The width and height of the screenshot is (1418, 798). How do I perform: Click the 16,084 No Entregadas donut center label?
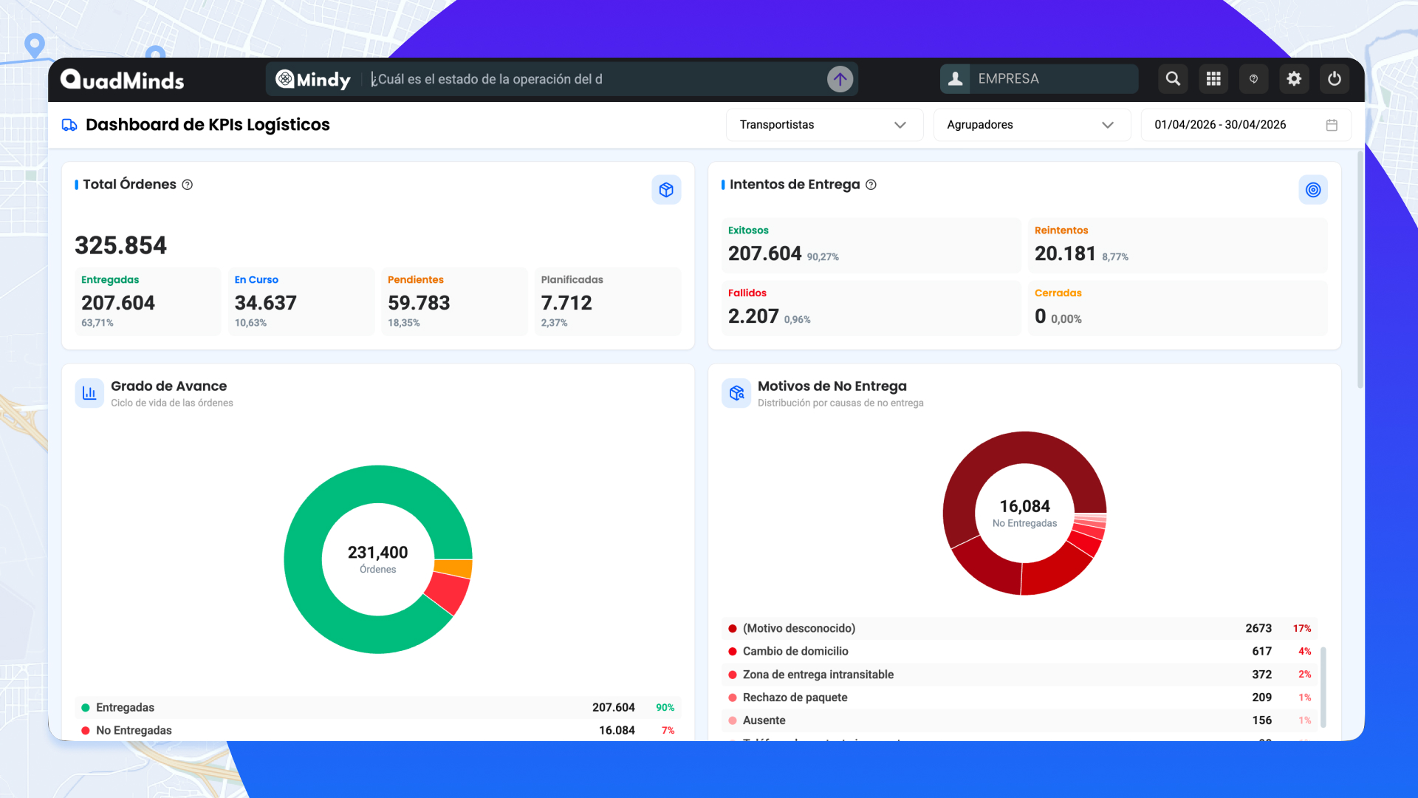tap(1024, 514)
